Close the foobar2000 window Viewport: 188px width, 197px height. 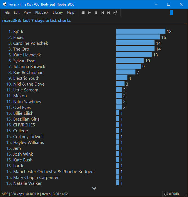point(181,4)
